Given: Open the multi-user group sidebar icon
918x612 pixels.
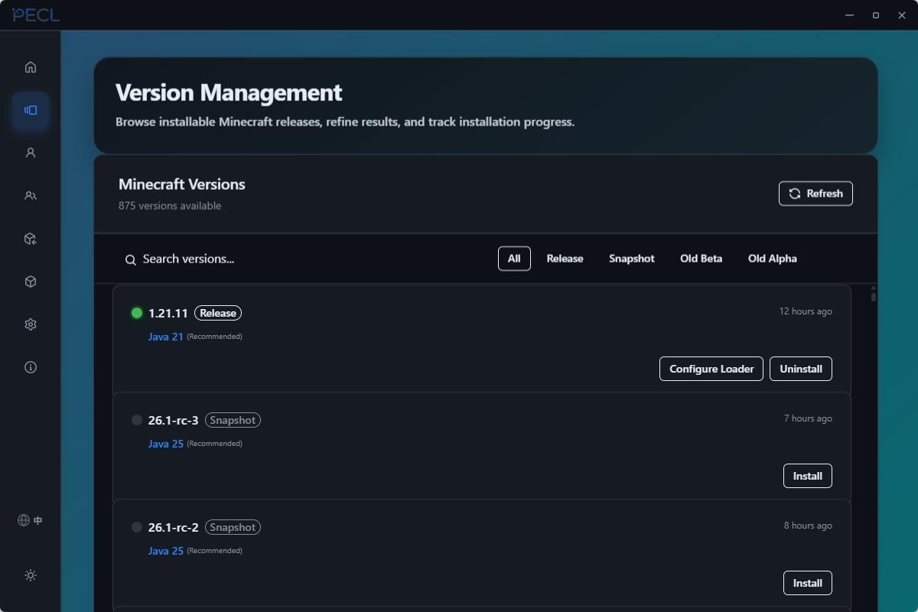Looking at the screenshot, I should (31, 196).
